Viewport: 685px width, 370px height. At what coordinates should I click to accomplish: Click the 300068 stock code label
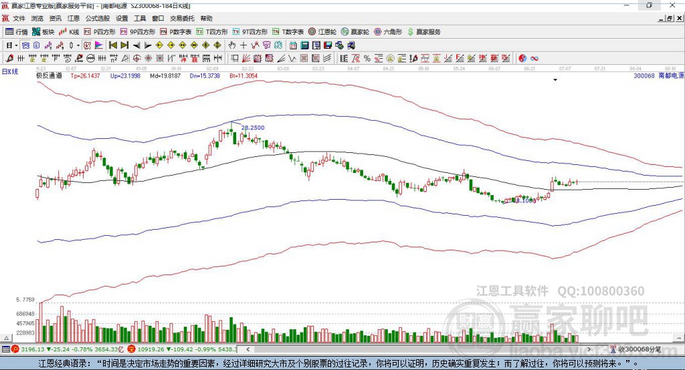point(644,76)
